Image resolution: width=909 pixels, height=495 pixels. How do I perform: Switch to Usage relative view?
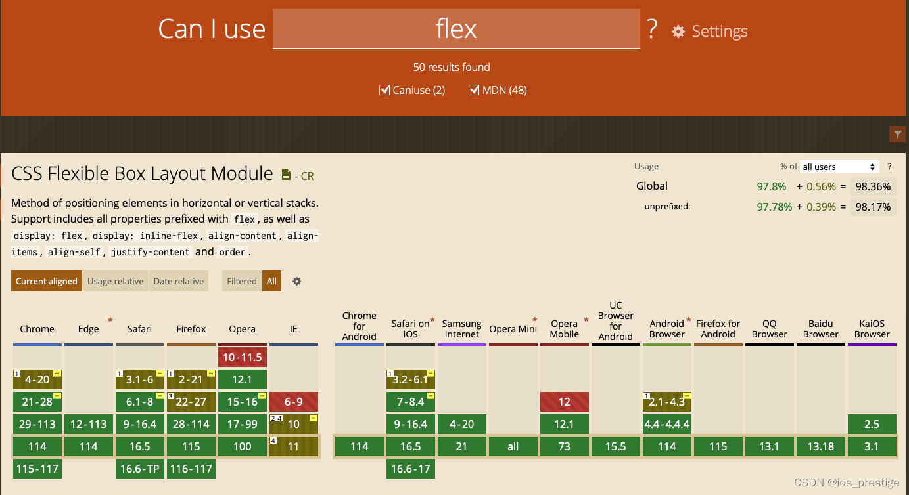point(115,281)
